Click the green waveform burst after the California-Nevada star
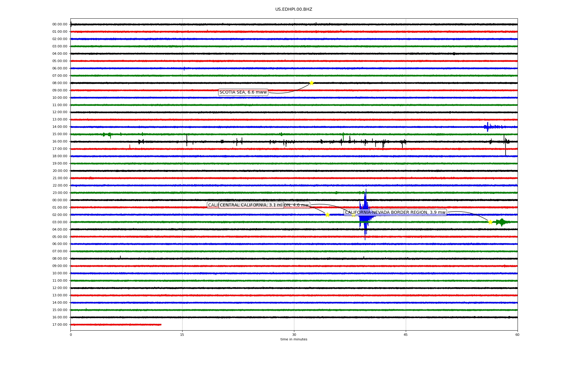 (x=502, y=222)
